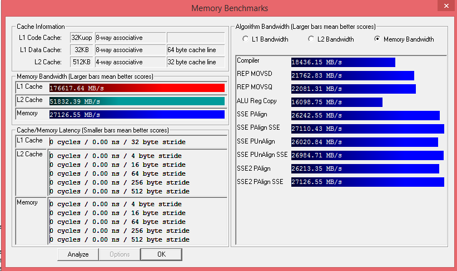Click L1 Data Cache 8-way associative field

130,50
